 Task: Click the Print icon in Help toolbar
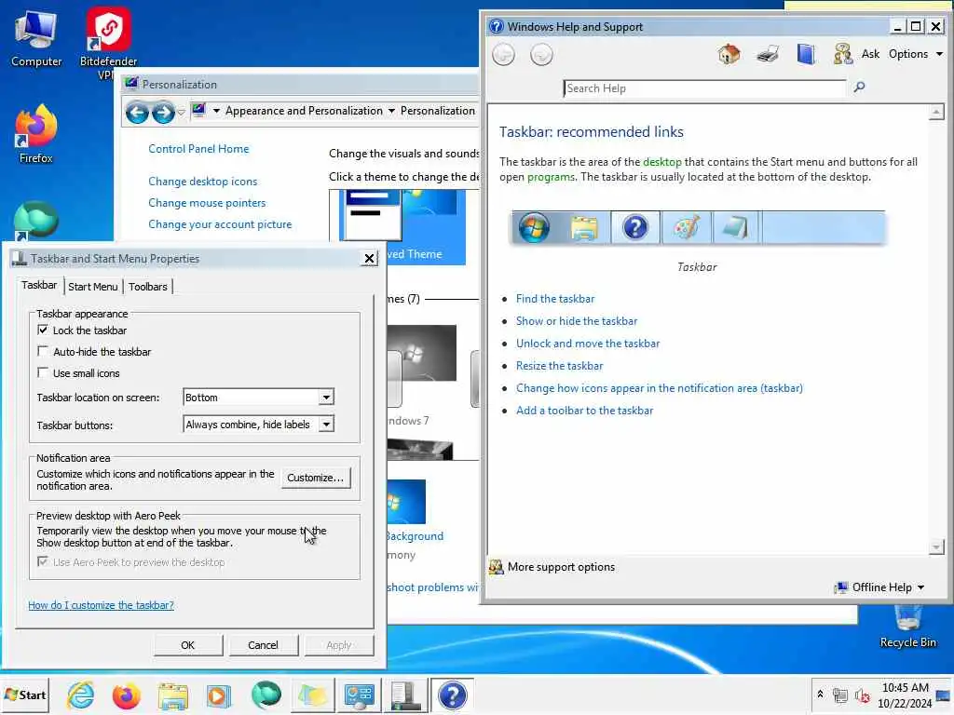click(x=768, y=54)
